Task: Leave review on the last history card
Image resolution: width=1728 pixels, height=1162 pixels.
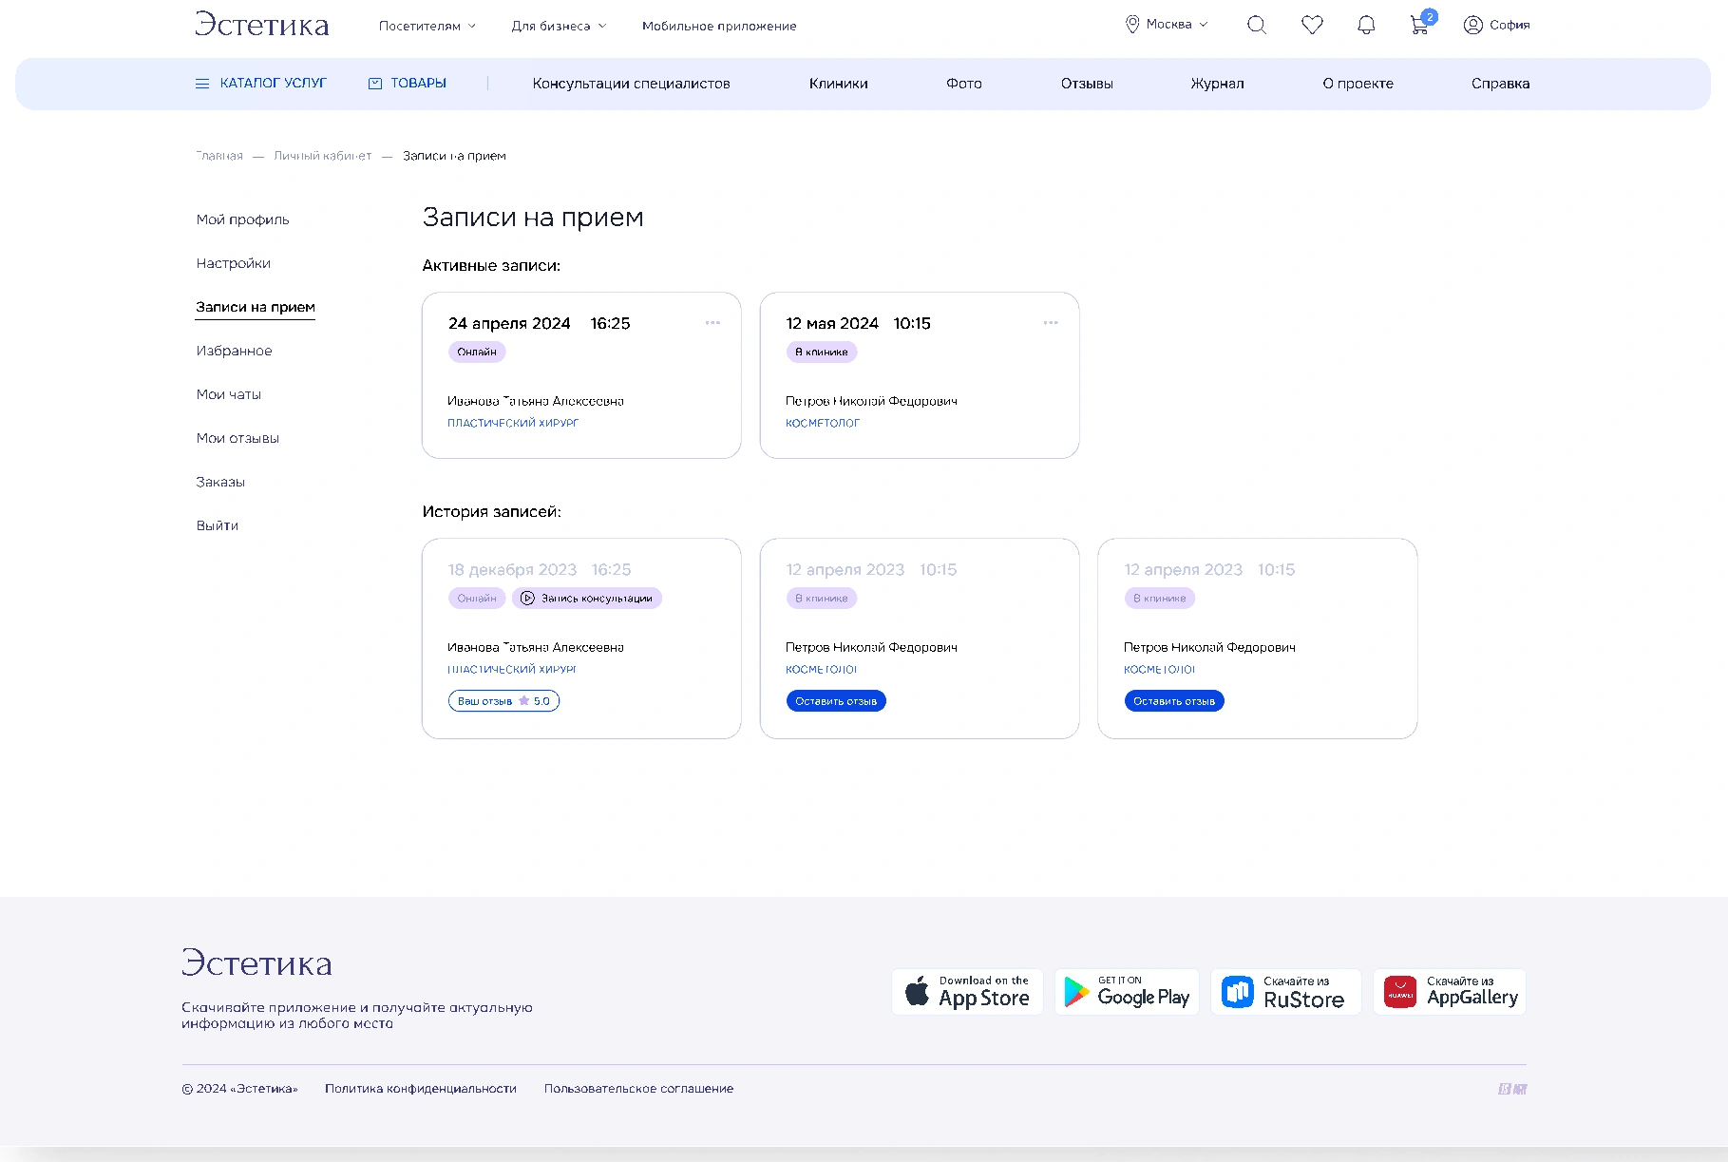Action: pyautogui.click(x=1174, y=701)
